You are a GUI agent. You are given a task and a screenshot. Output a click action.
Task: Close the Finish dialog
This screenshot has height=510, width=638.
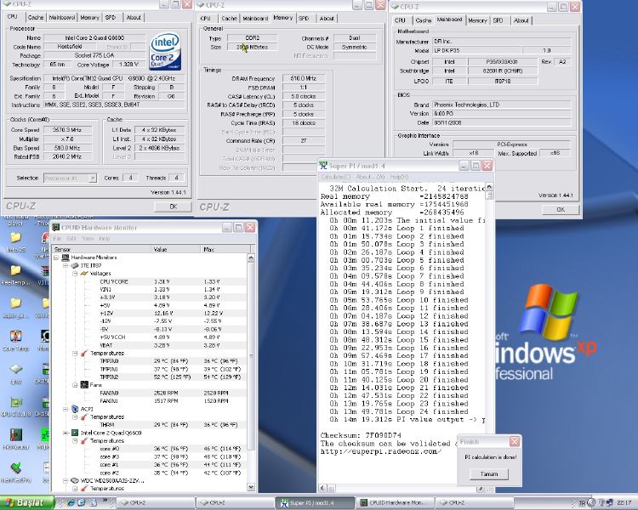pos(515,441)
